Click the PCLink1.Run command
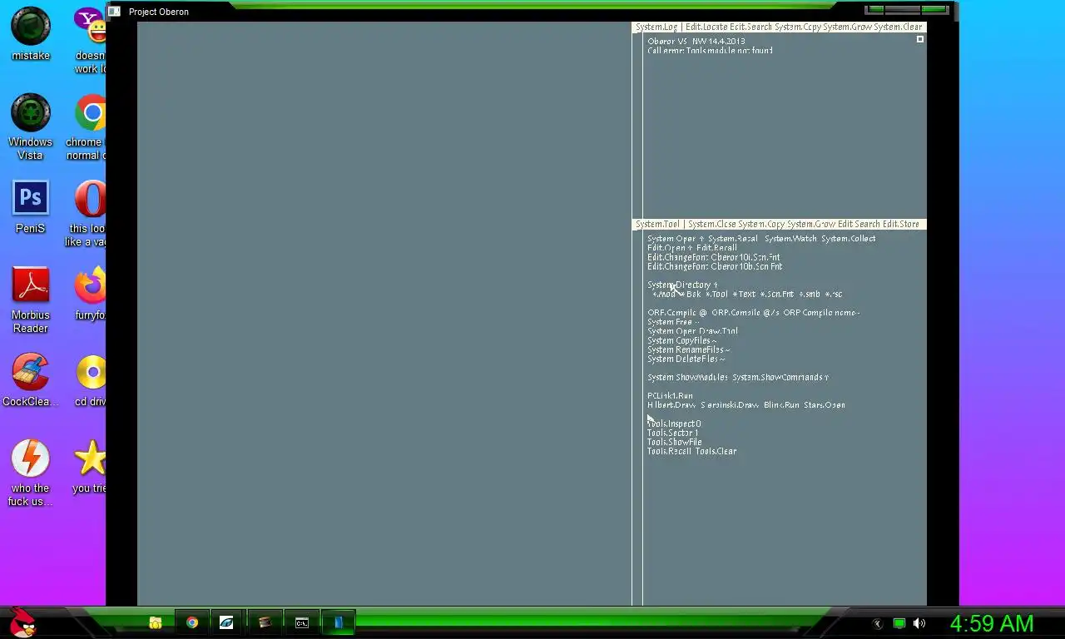The image size is (1065, 639). click(670, 396)
